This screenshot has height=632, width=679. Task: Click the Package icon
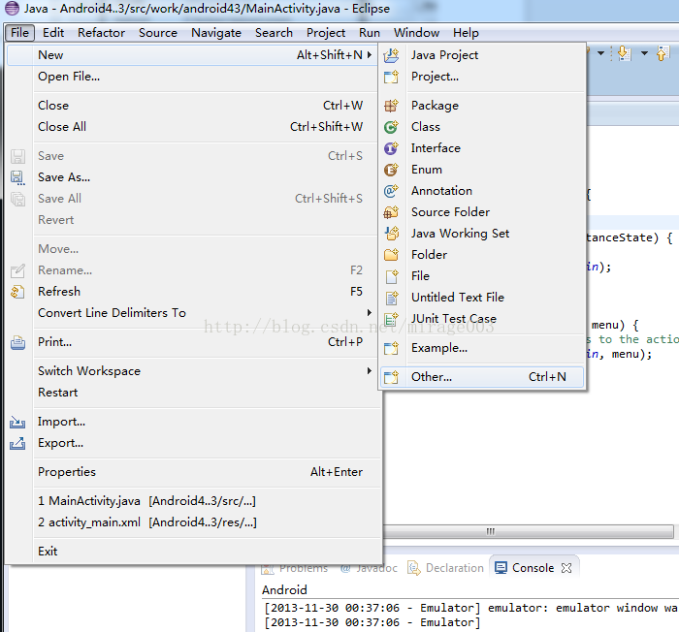coord(391,106)
